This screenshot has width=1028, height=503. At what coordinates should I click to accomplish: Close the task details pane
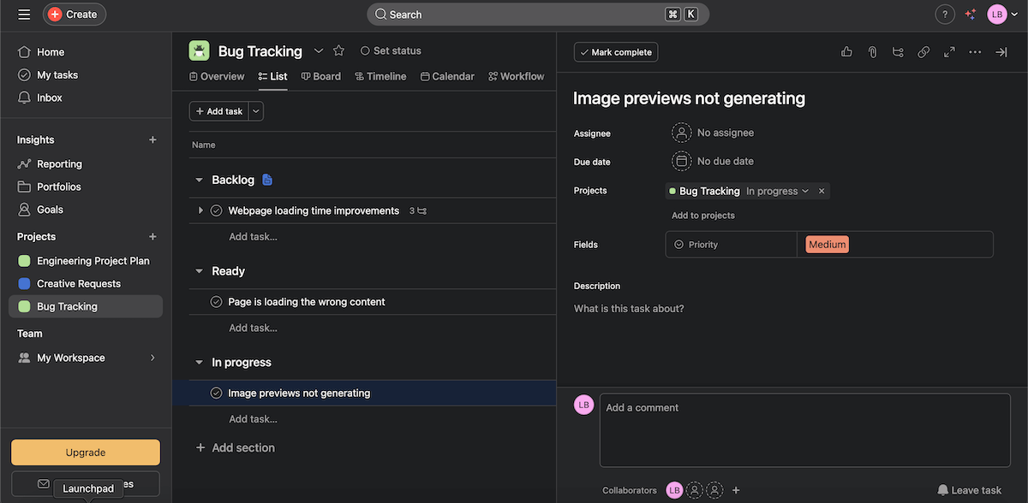[1001, 52]
